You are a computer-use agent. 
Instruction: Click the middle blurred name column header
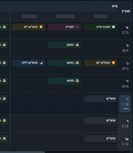(x=66, y=16)
